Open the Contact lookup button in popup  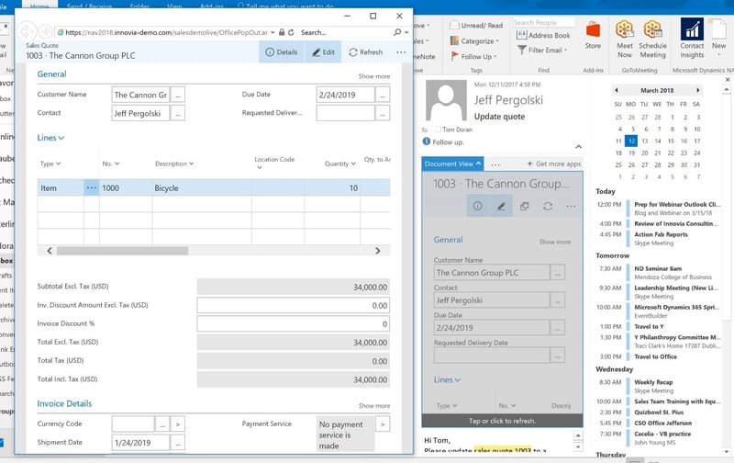[177, 113]
